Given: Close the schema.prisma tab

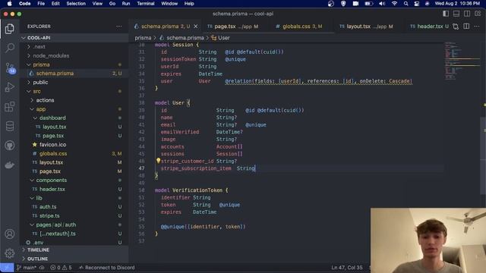Looking at the screenshot, I should (x=196, y=27).
